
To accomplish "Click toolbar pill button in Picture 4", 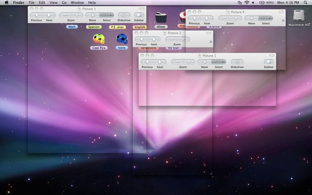I will pyautogui.click(x=281, y=12).
